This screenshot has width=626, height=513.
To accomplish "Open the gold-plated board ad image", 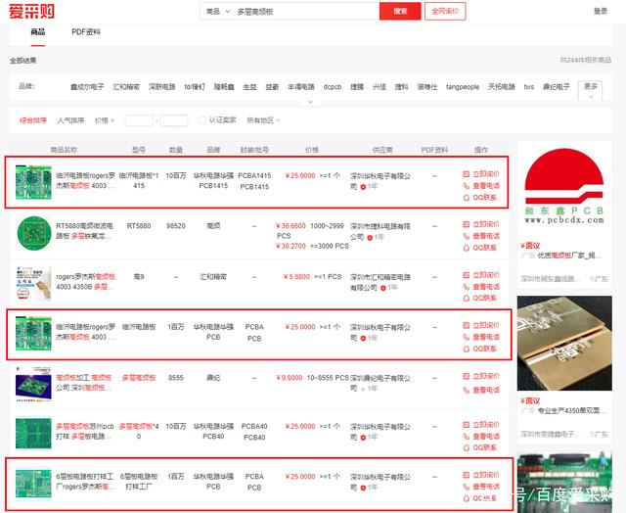I will pos(564,344).
